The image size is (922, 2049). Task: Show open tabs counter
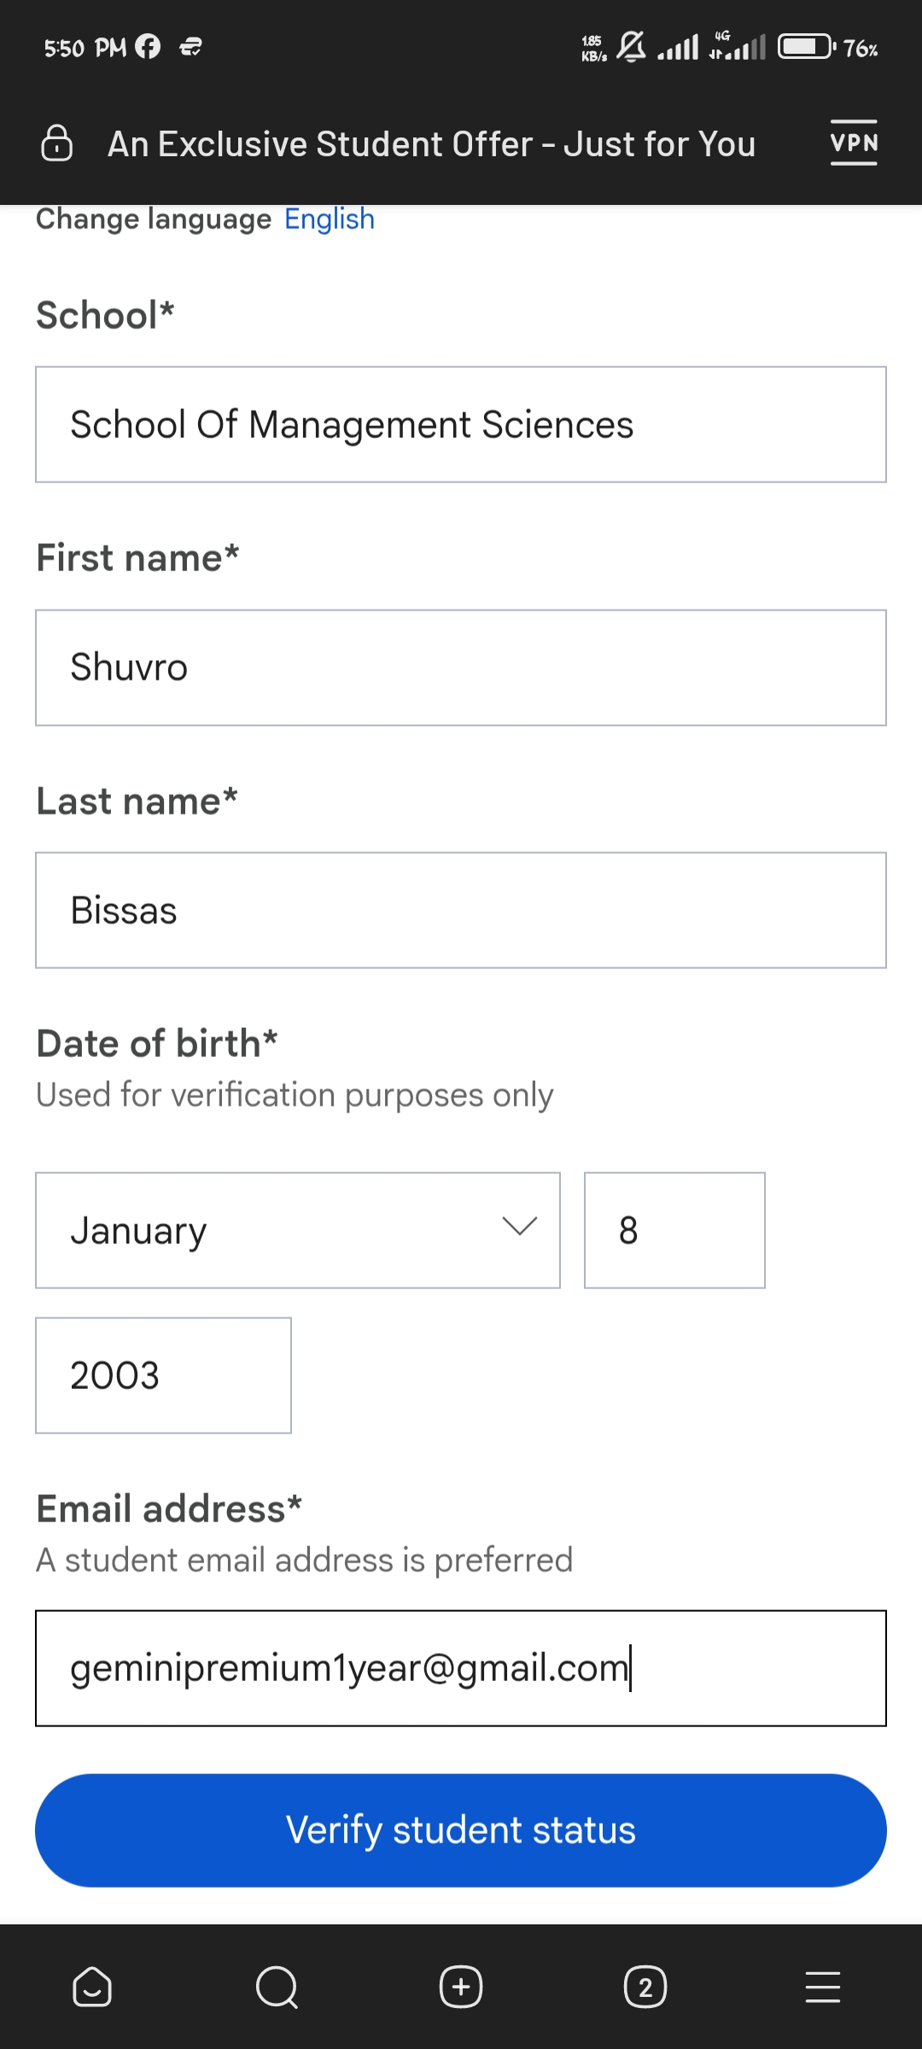tap(645, 1987)
